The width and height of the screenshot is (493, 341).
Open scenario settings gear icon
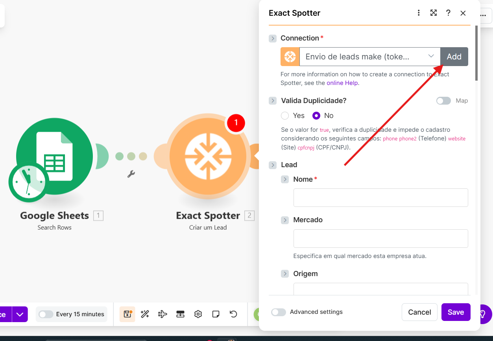click(x=198, y=314)
